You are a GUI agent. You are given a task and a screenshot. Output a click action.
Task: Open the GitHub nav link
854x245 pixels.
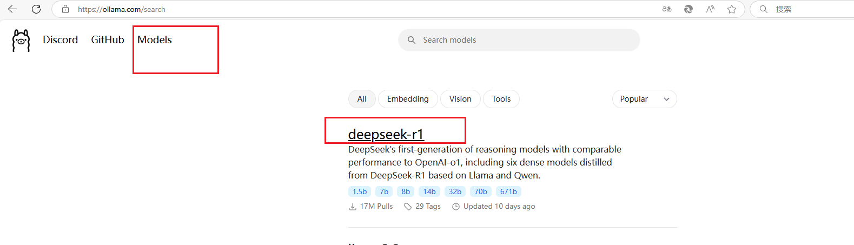pyautogui.click(x=108, y=40)
